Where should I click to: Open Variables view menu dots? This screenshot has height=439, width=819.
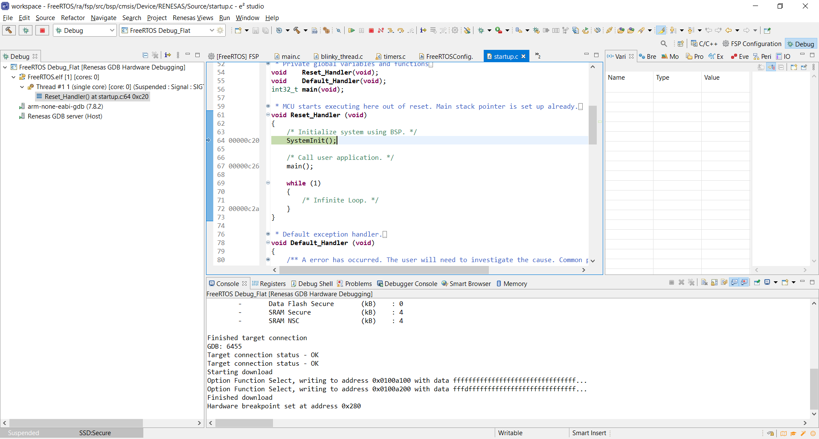pyautogui.click(x=813, y=67)
